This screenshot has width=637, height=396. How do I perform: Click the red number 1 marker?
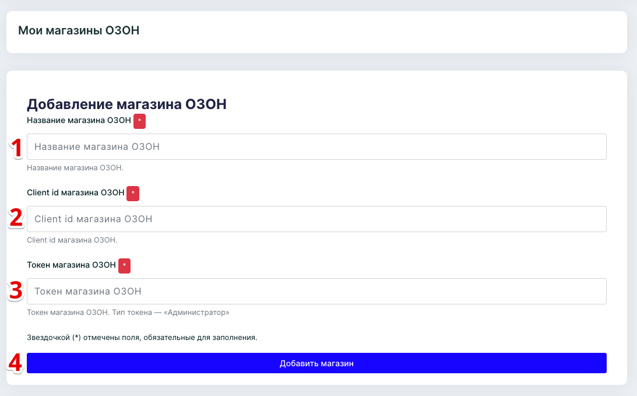(x=17, y=148)
